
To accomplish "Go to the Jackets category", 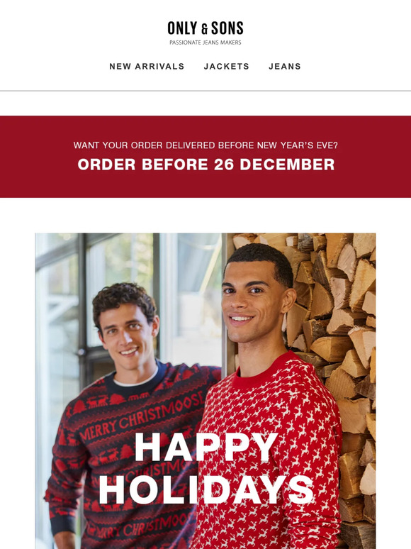I will pos(226,66).
